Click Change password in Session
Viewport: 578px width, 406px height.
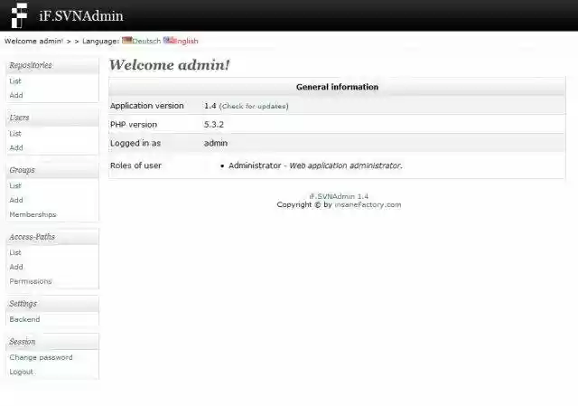41,357
